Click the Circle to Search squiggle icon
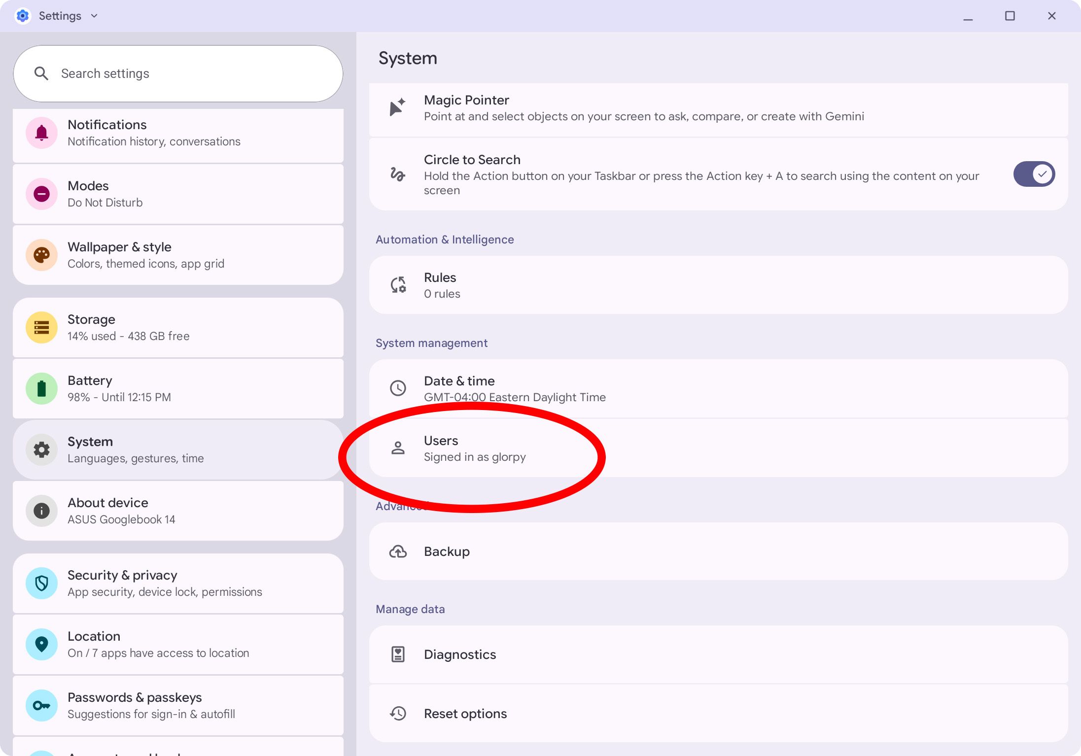Screen dimensions: 1081x756 [397, 174]
